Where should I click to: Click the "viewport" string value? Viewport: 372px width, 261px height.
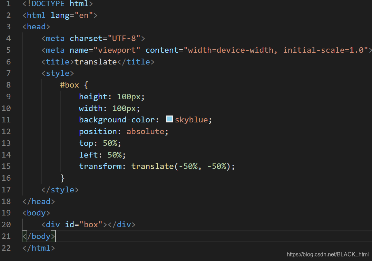pyautogui.click(x=117, y=50)
